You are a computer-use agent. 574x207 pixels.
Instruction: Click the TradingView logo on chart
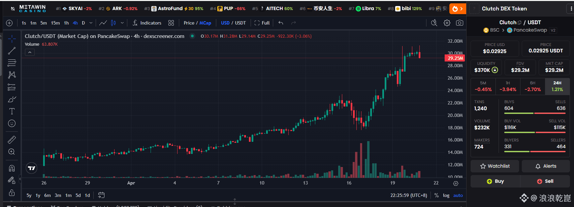(32, 168)
